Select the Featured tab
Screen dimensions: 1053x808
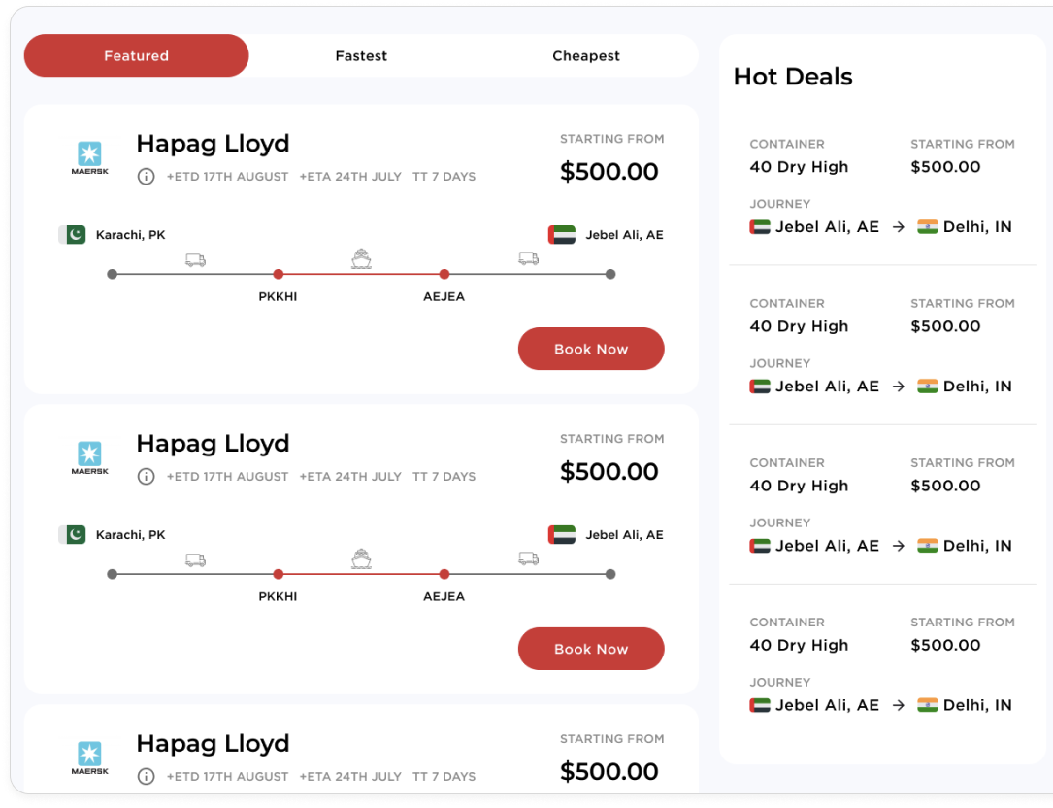137,56
